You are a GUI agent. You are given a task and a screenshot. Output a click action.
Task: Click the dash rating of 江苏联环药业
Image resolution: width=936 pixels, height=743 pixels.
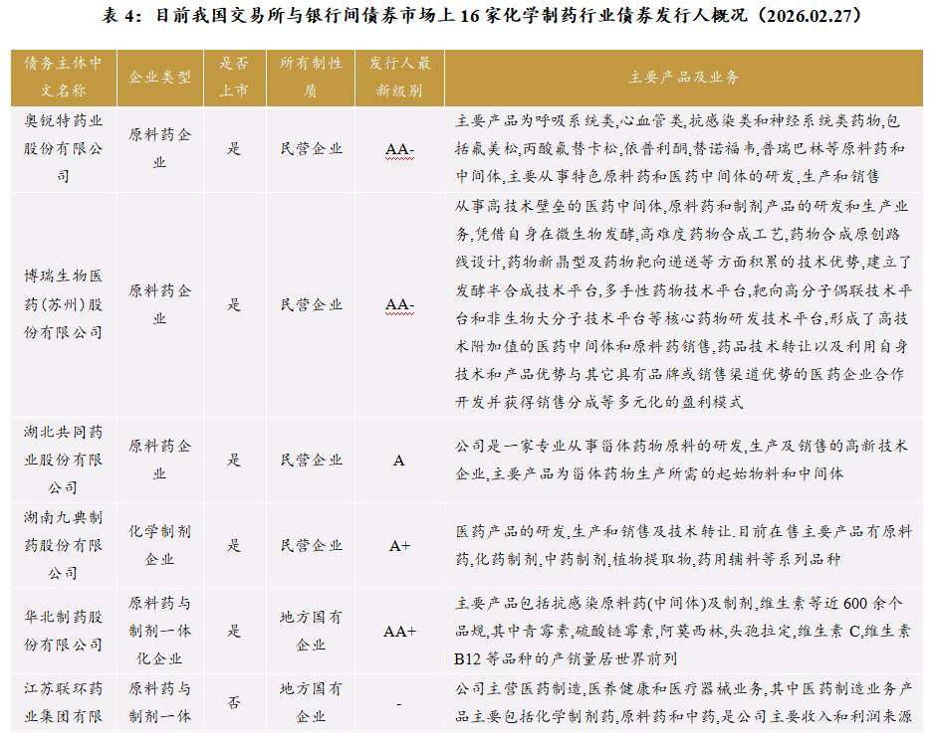pyautogui.click(x=399, y=704)
